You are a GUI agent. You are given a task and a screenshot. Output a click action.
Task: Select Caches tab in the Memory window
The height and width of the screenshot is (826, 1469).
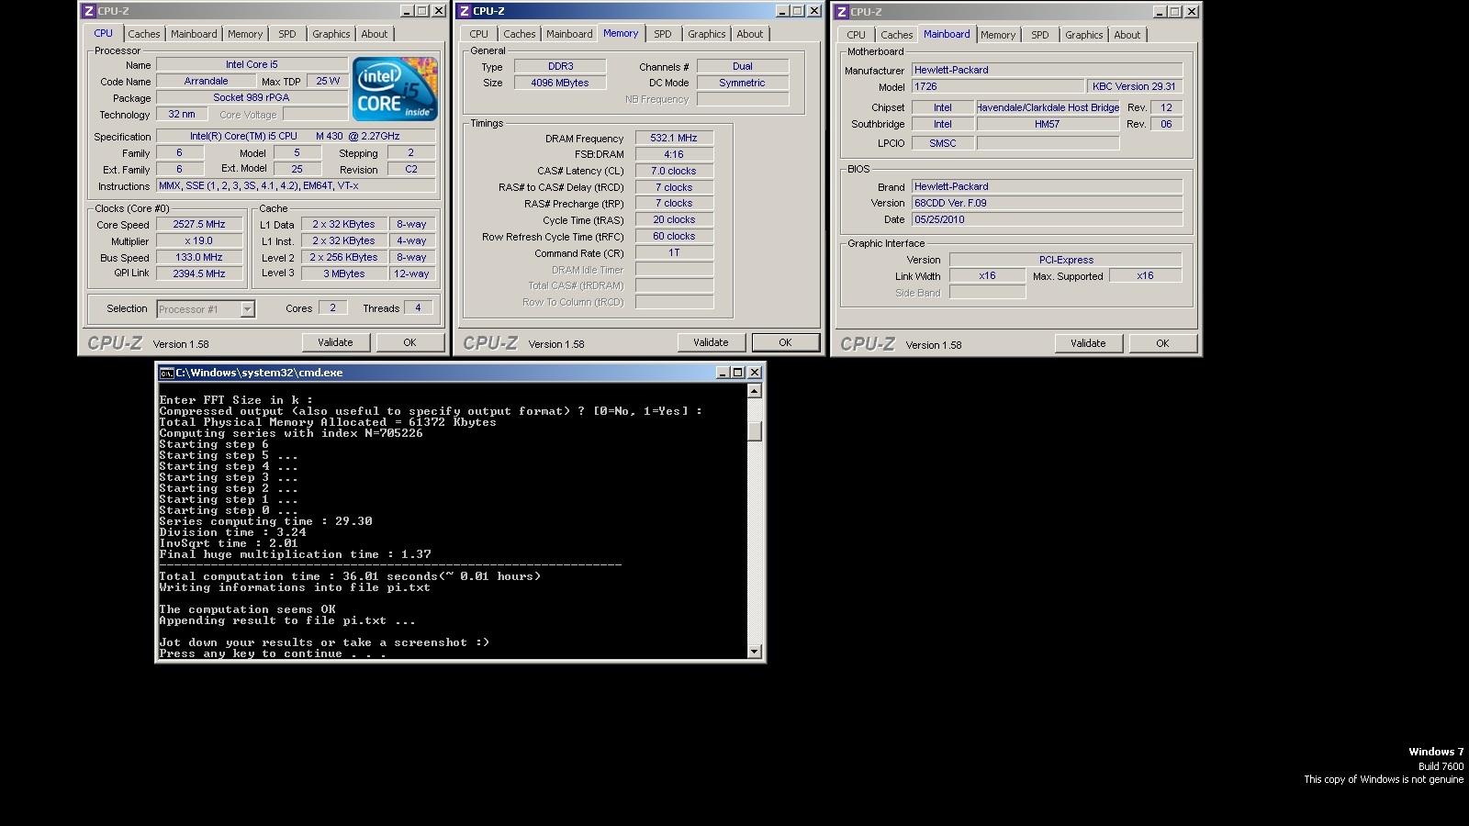[x=519, y=34]
